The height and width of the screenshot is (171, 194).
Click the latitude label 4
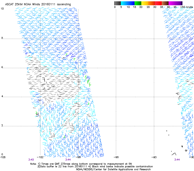tap(2, 96)
